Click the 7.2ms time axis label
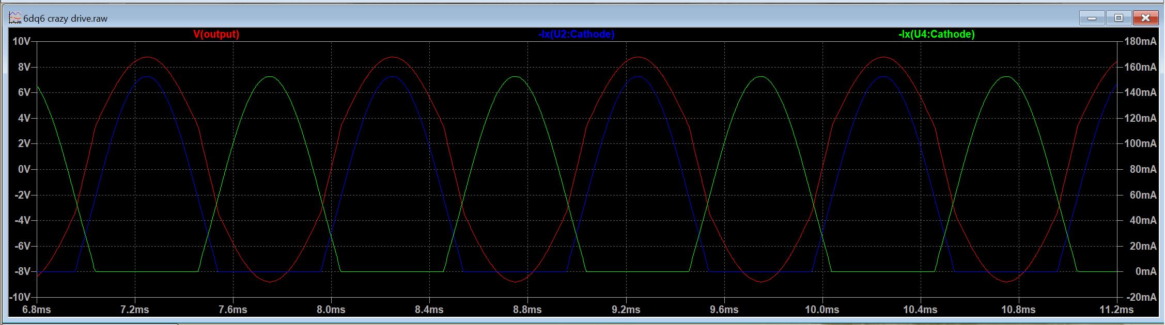Image resolution: width=1165 pixels, height=325 pixels. tap(135, 310)
